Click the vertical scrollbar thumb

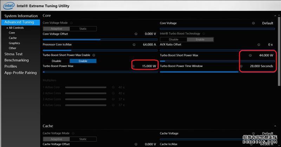pyautogui.click(x=279, y=51)
